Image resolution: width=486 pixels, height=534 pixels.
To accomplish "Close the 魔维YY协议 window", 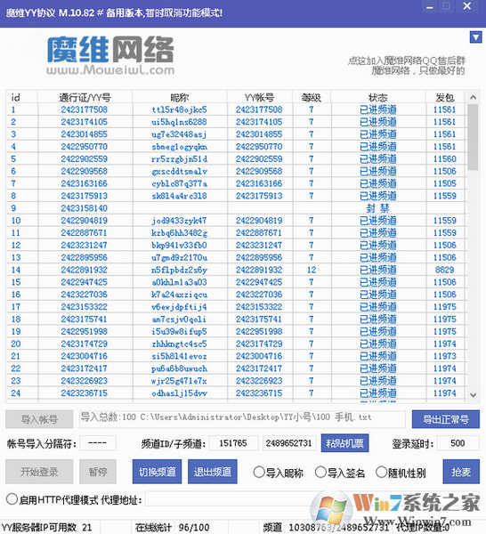I will tap(467, 6).
